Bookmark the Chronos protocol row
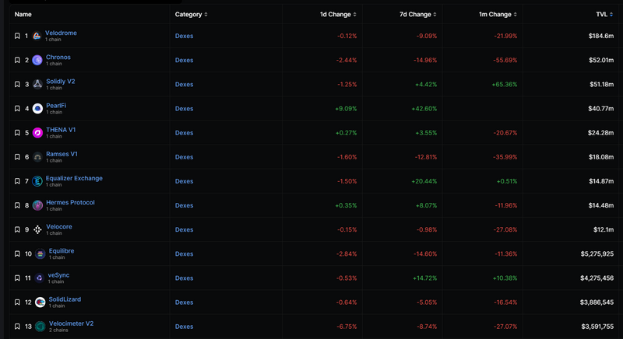623x339 pixels. (x=17, y=61)
